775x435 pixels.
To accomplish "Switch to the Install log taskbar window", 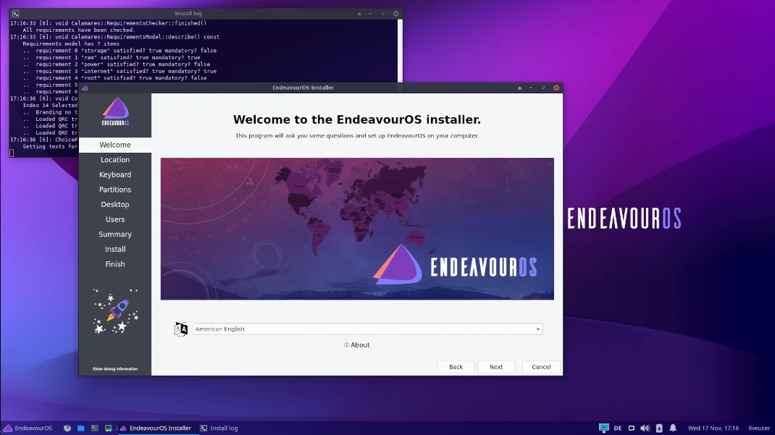I will pyautogui.click(x=219, y=428).
